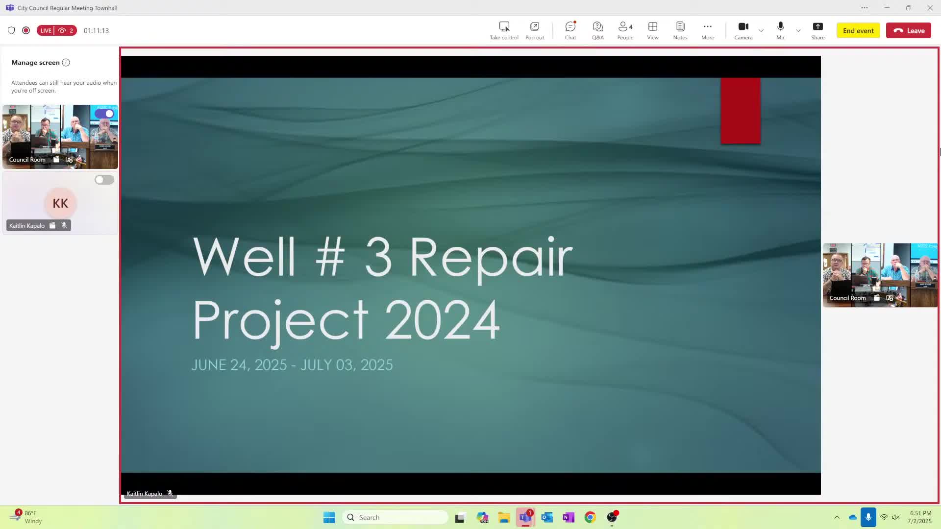
Task: Mute the microphone
Action: point(780,30)
